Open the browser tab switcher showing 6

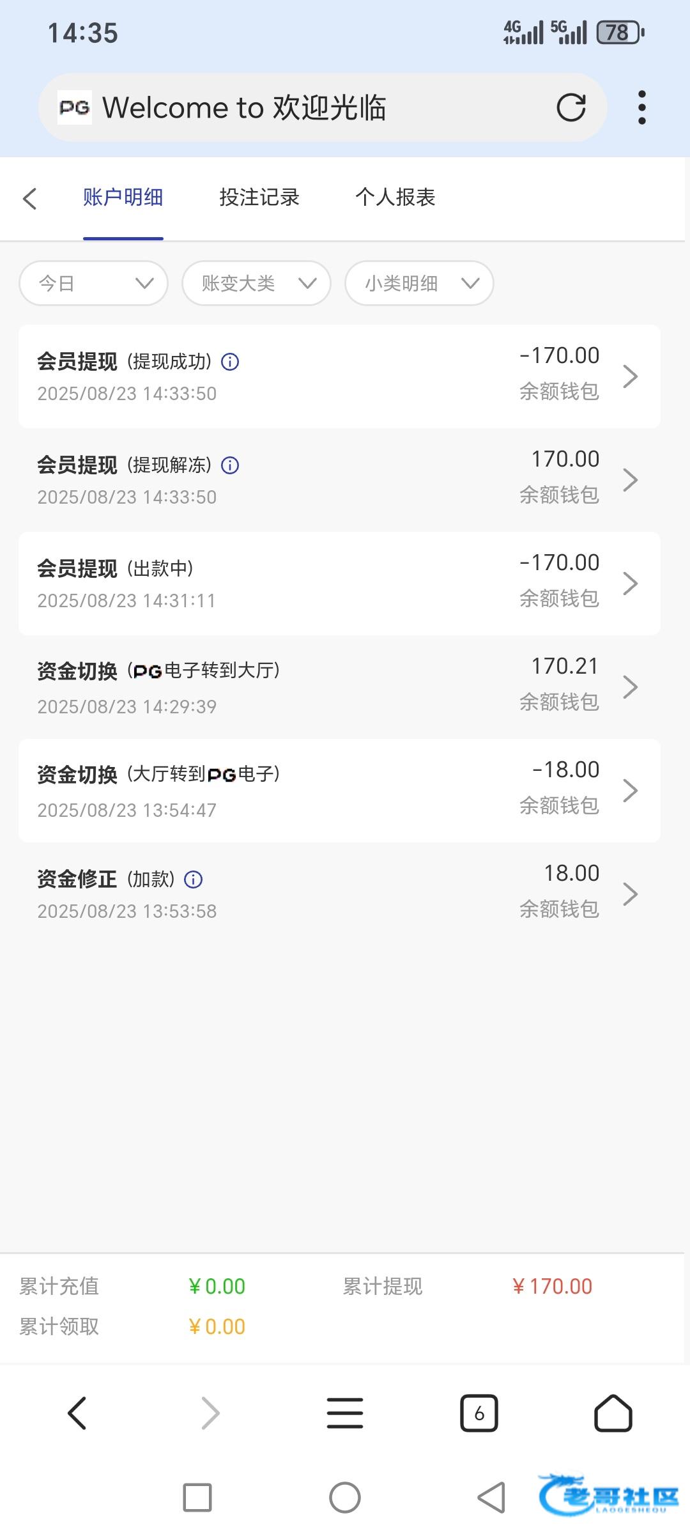click(x=479, y=1413)
